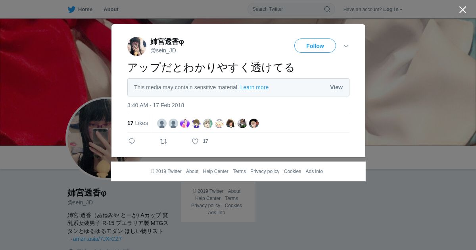Click the retweet arrows icon
This screenshot has width=476, height=250.
click(x=163, y=141)
